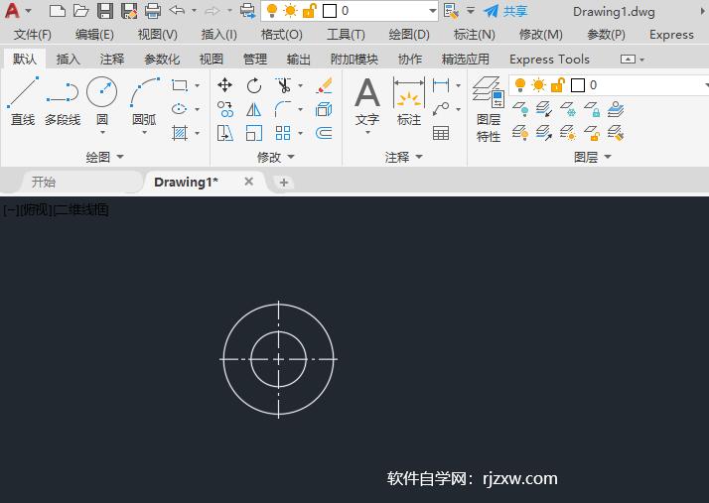Open the Draw (绘图) menu
The width and height of the screenshot is (709, 503).
(x=409, y=35)
